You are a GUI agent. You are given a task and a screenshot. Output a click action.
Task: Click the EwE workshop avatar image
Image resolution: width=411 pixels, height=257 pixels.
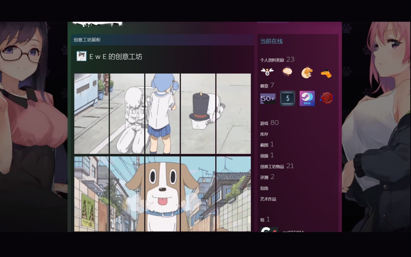tap(81, 56)
